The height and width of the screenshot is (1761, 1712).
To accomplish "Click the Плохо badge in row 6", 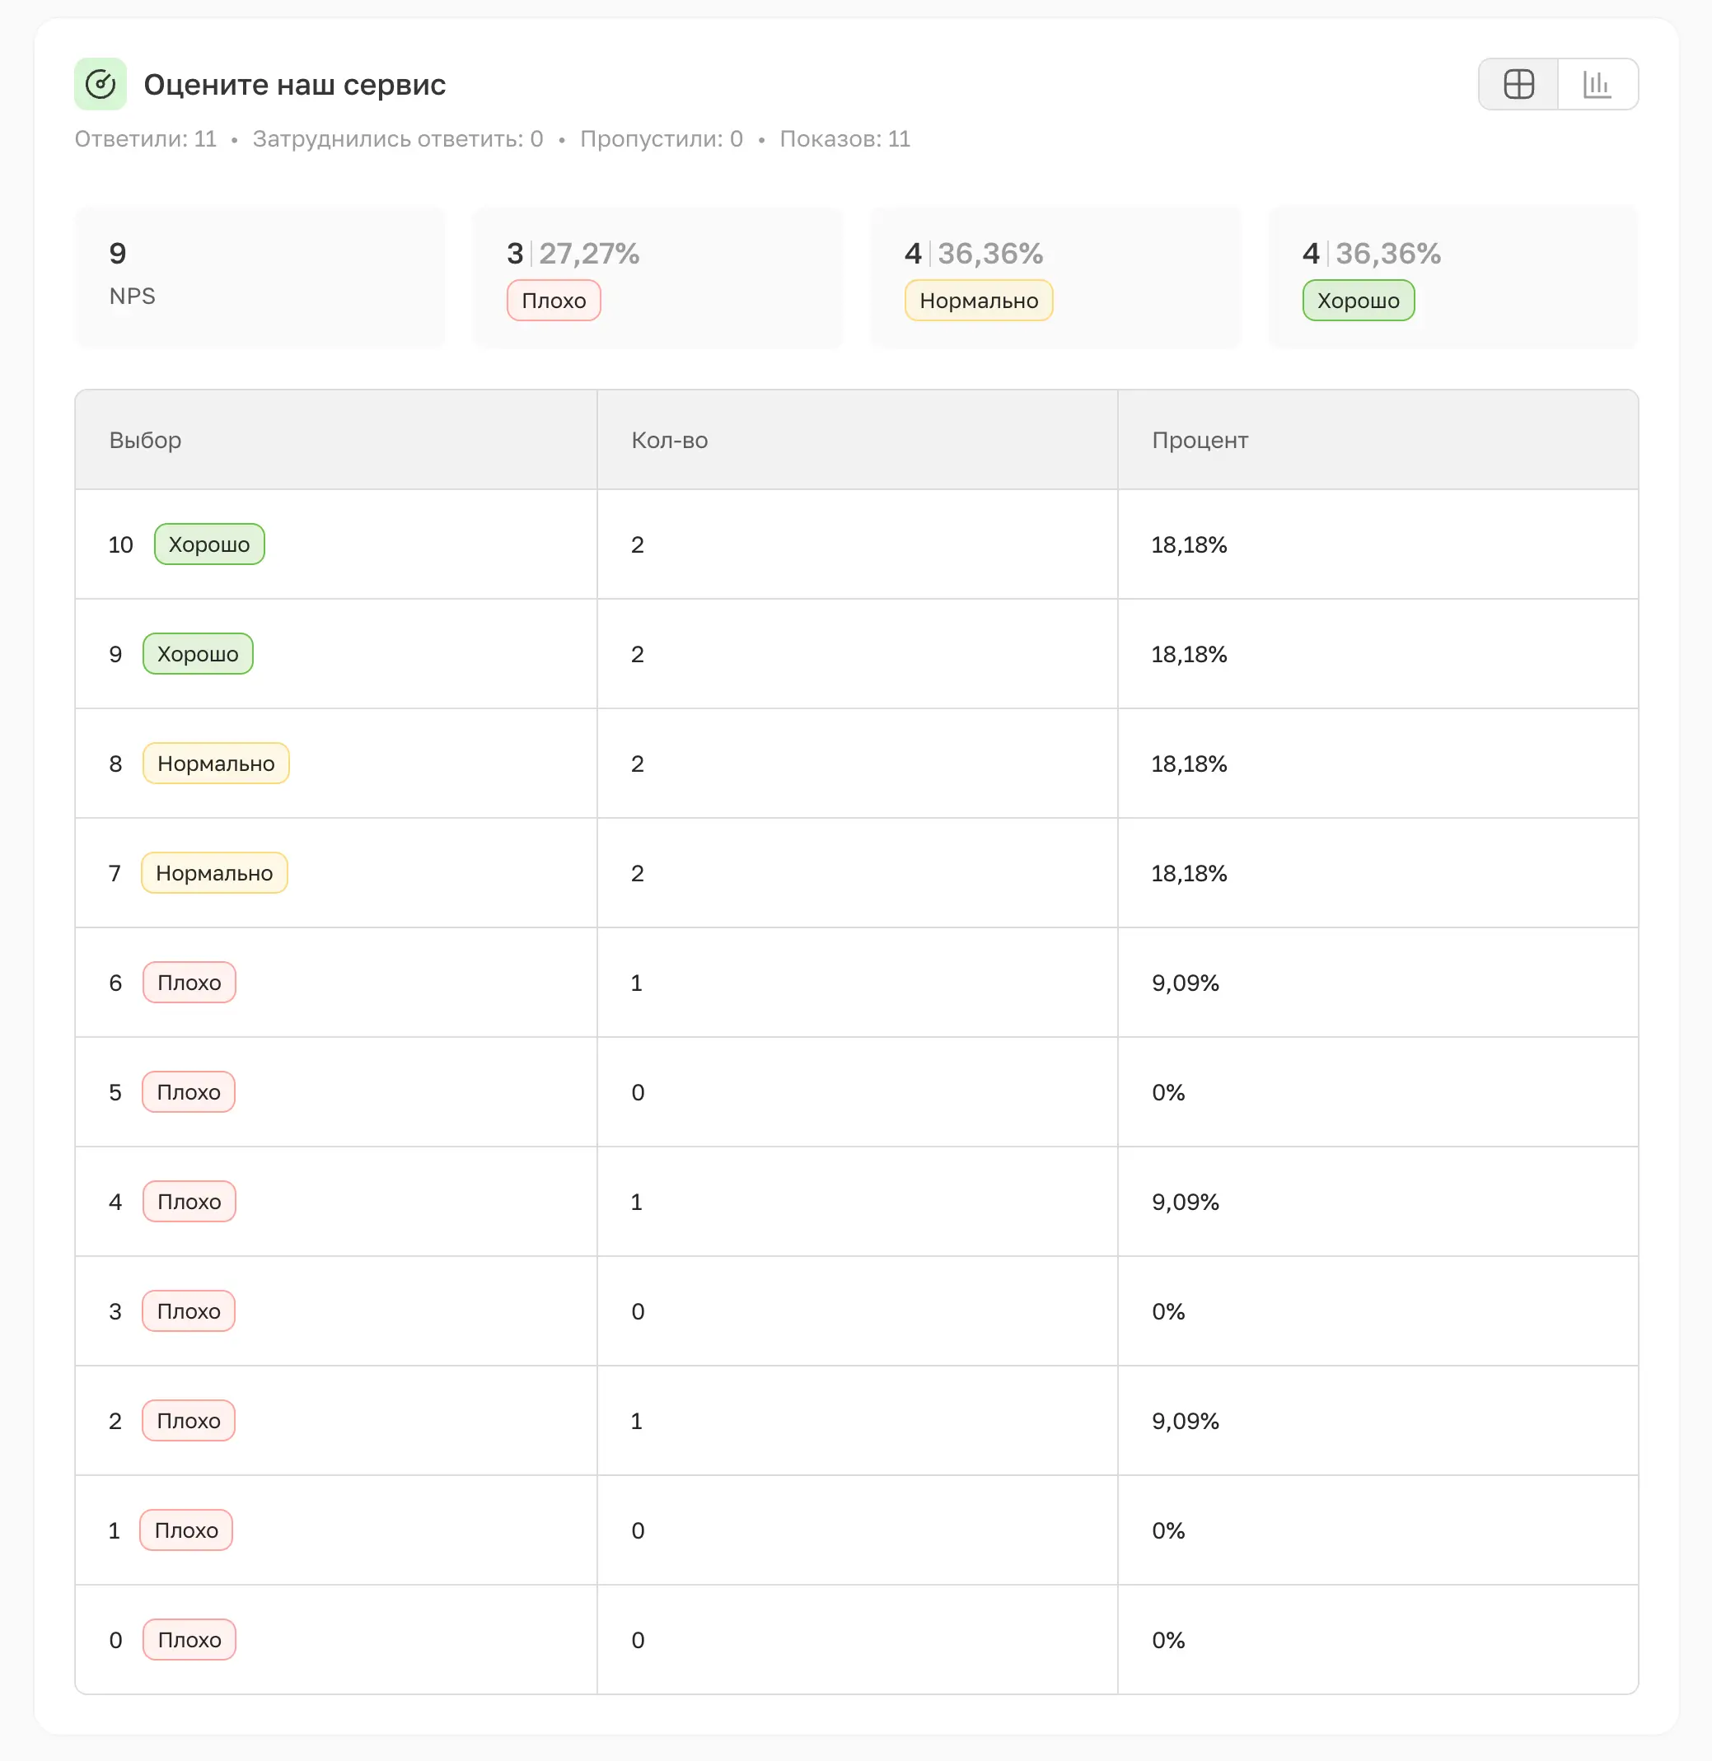I will click(x=189, y=983).
